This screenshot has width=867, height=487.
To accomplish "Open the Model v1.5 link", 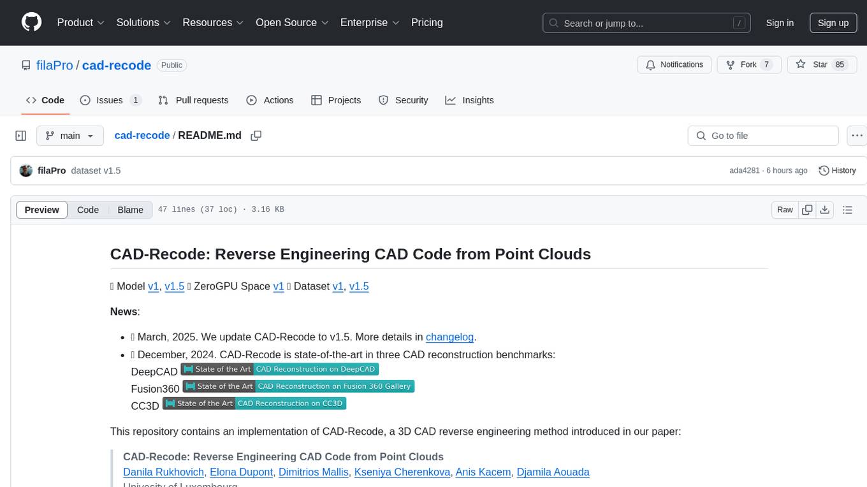I will pos(175,286).
